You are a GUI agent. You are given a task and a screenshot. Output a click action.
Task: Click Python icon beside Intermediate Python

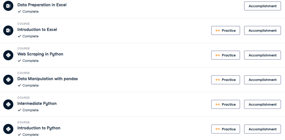tap(8, 104)
